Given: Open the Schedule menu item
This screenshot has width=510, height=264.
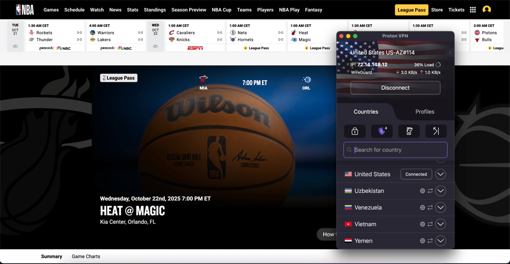Looking at the screenshot, I should [74, 10].
